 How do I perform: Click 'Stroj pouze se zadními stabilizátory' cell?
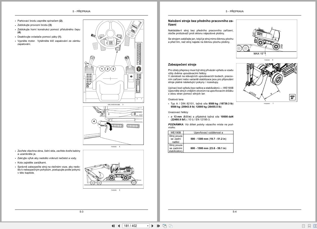tap(176, 148)
